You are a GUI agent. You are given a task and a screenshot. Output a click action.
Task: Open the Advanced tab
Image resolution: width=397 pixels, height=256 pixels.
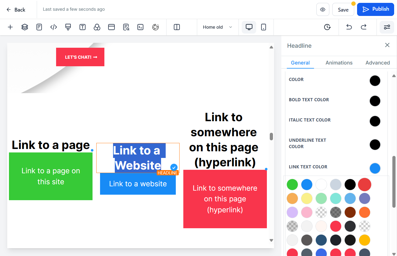click(x=378, y=63)
